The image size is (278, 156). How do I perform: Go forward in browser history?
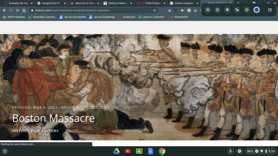coord(11,10)
